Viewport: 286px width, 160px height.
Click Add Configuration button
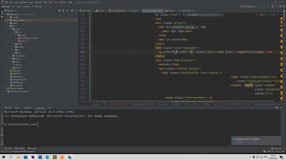tap(248, 6)
